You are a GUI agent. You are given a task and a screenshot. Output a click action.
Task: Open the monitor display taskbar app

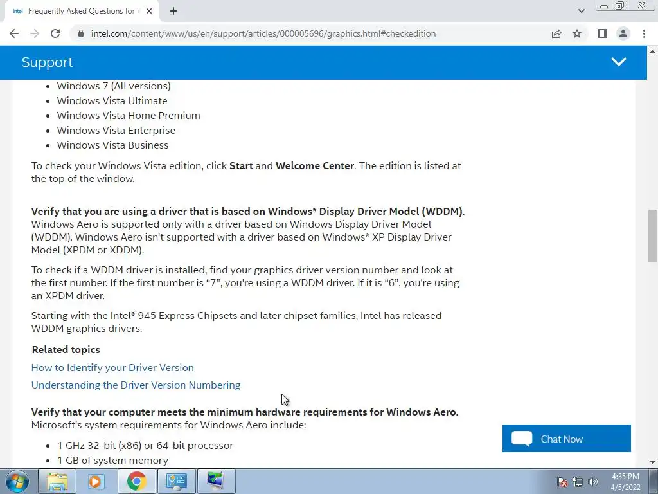click(216, 481)
